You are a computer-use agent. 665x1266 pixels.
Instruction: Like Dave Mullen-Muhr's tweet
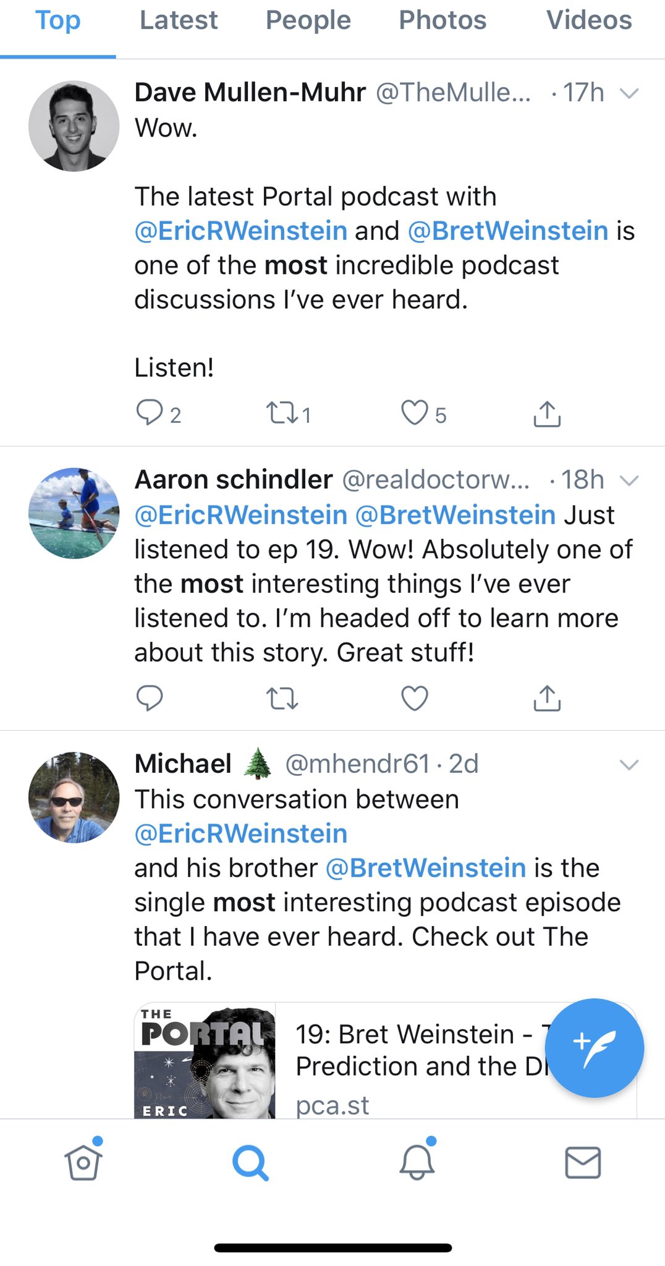(x=415, y=413)
